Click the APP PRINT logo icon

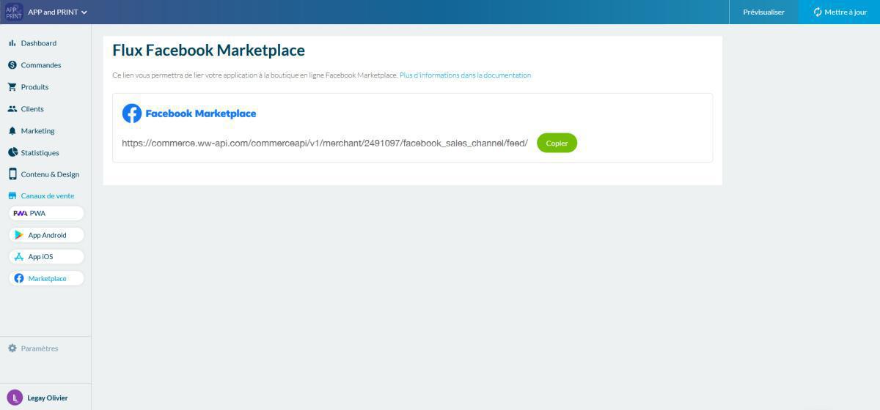click(13, 12)
